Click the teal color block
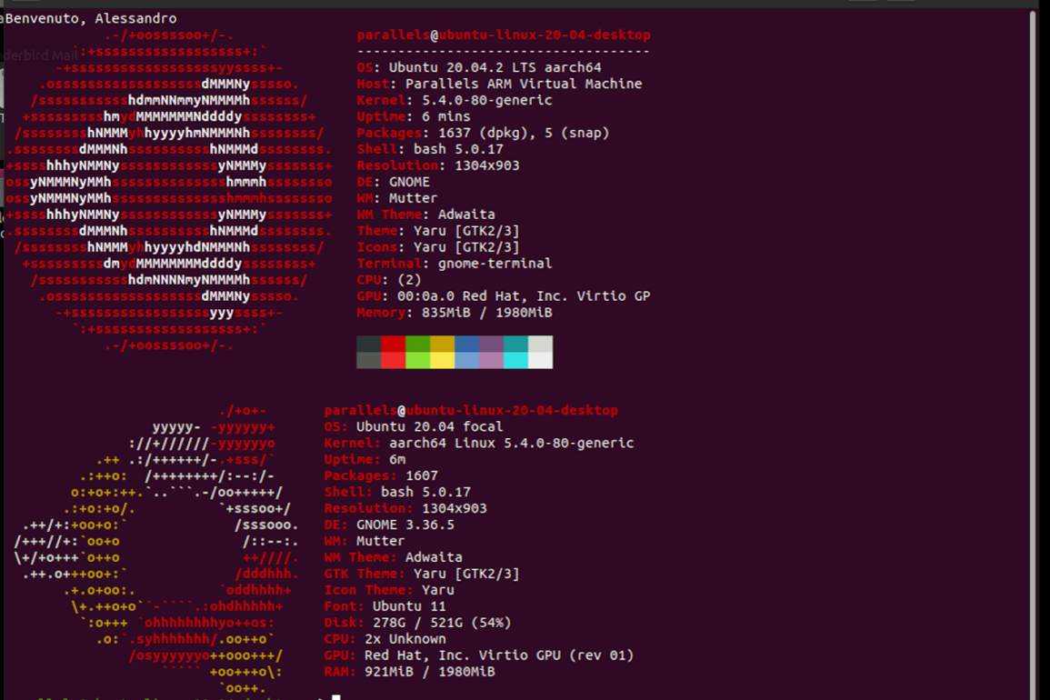The width and height of the screenshot is (1050, 700). pos(516,344)
